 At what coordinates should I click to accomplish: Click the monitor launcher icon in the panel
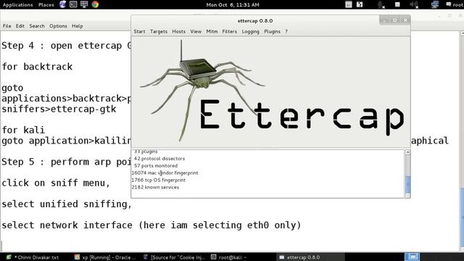pyautogui.click(x=84, y=4)
